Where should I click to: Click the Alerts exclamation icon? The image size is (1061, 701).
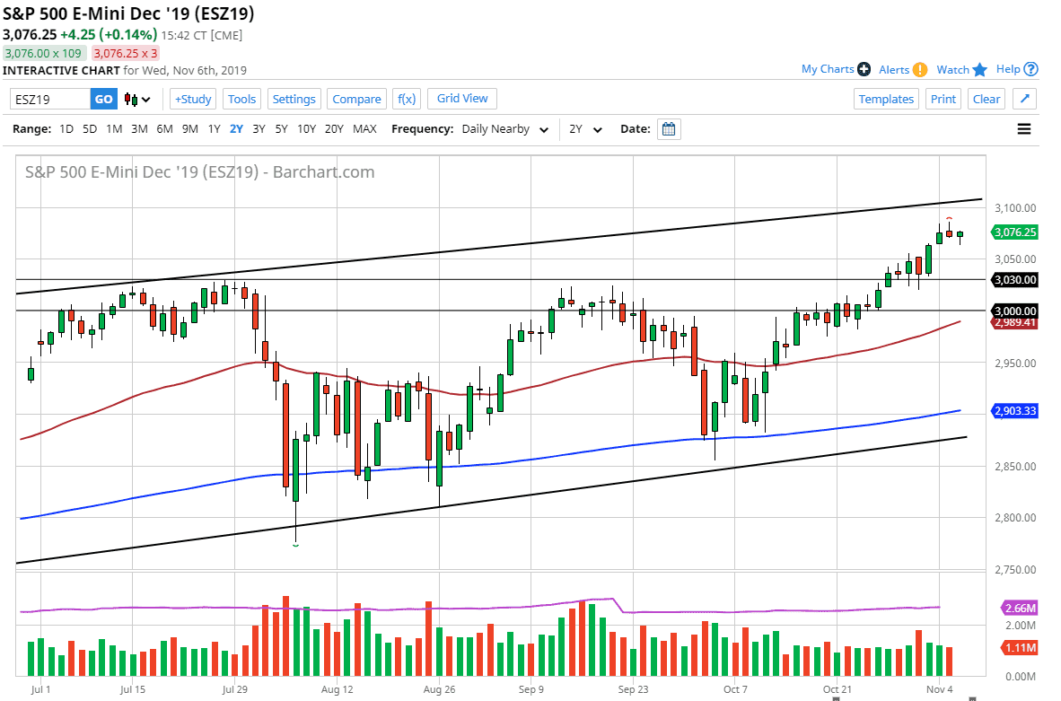[919, 69]
